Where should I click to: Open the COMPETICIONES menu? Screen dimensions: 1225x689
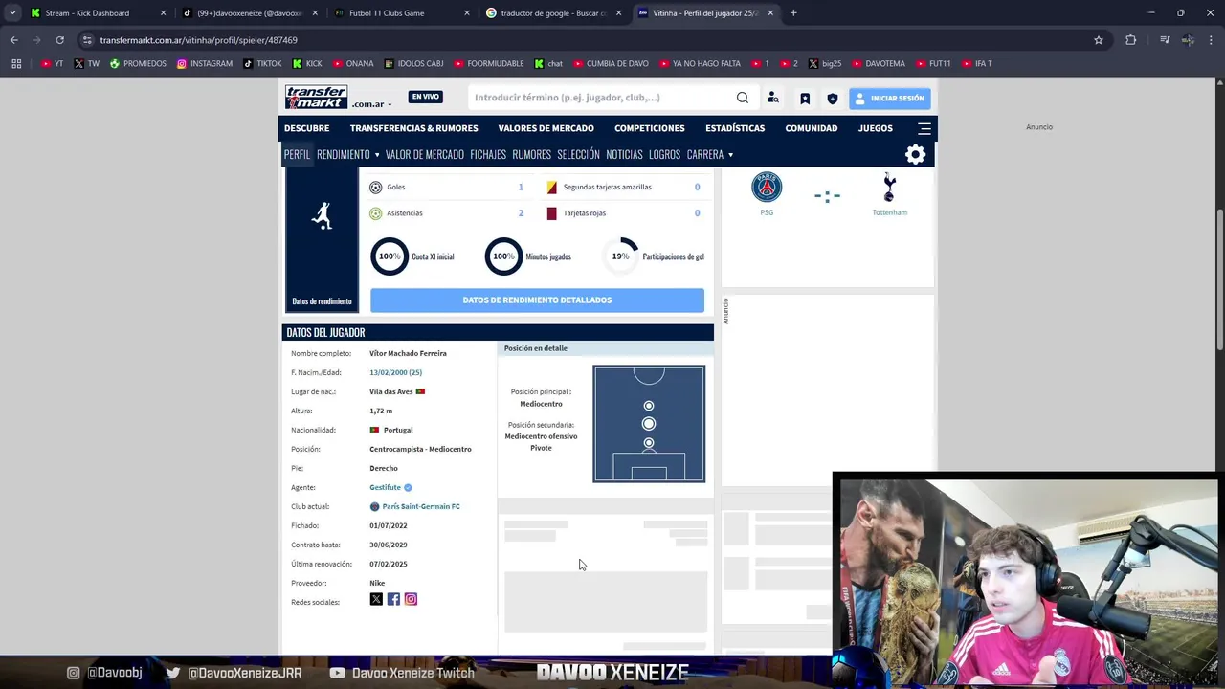tap(650, 128)
